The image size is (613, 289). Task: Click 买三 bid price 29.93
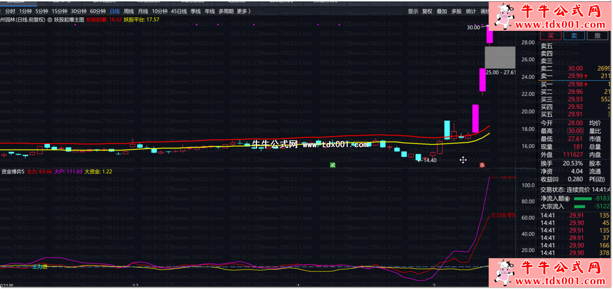point(575,99)
